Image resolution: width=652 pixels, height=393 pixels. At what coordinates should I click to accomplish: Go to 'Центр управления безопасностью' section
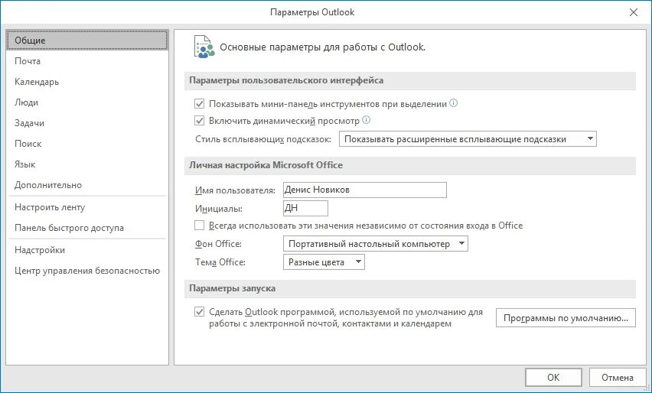click(86, 270)
